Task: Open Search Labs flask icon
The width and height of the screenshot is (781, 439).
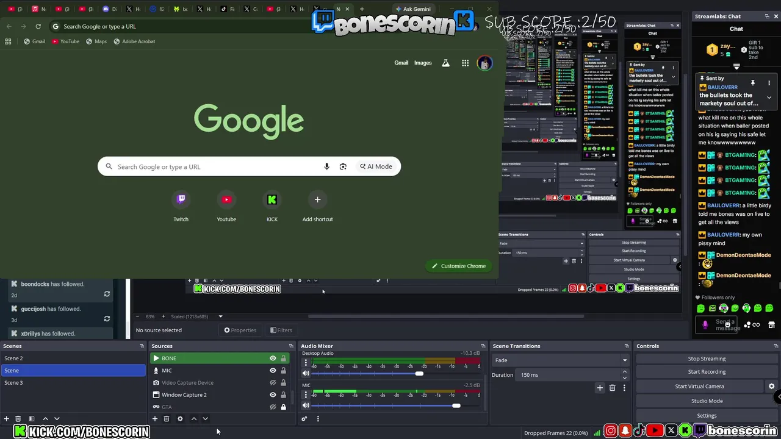Action: coord(446,63)
